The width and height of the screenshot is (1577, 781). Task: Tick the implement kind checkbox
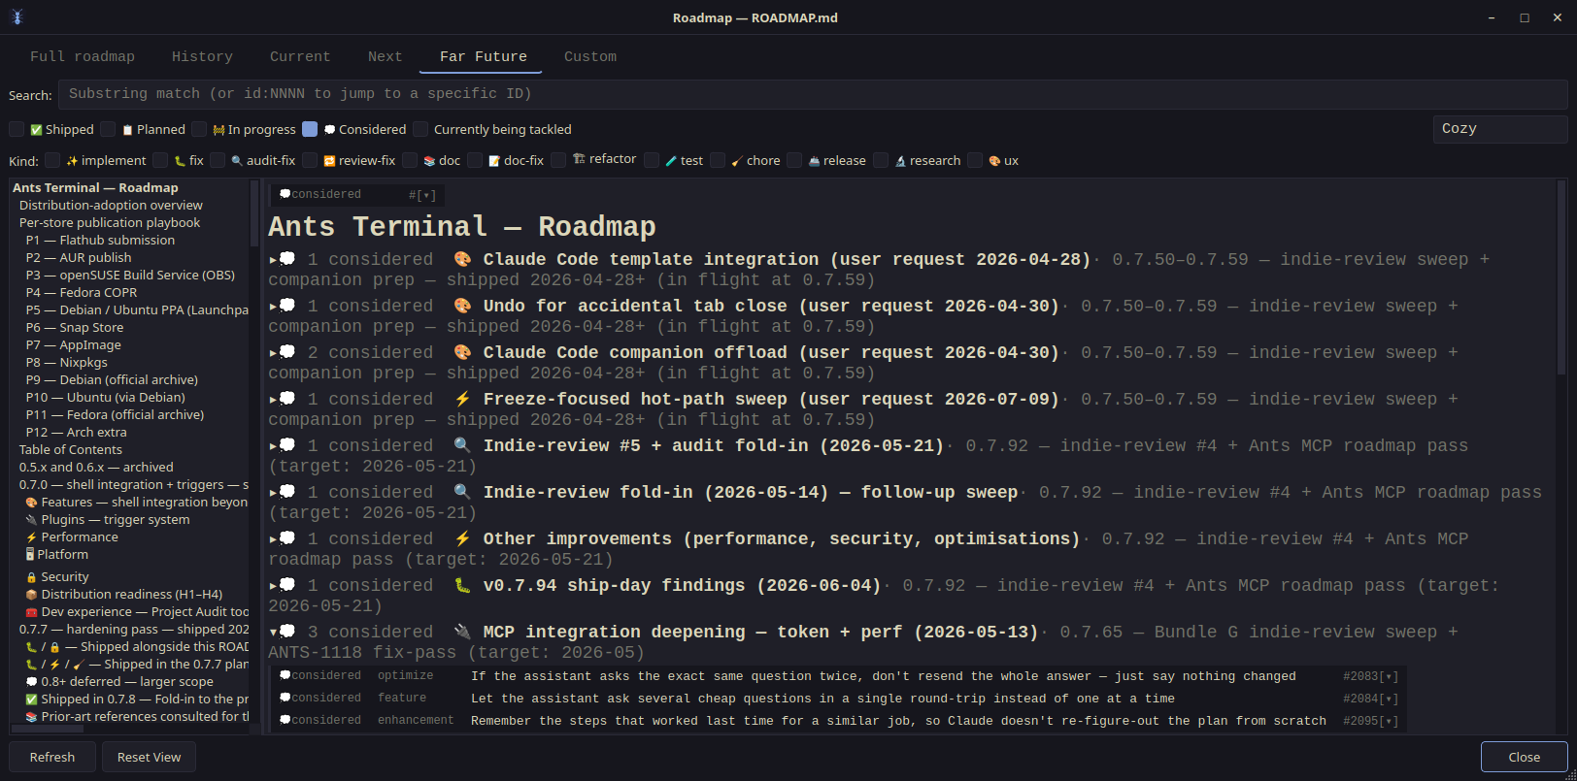point(52,160)
